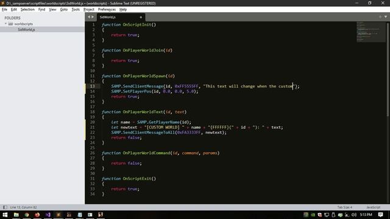The width and height of the screenshot is (390, 219).
Task: Place cursor on OnPlayerWorldSpawn function name
Action: pos(144,76)
